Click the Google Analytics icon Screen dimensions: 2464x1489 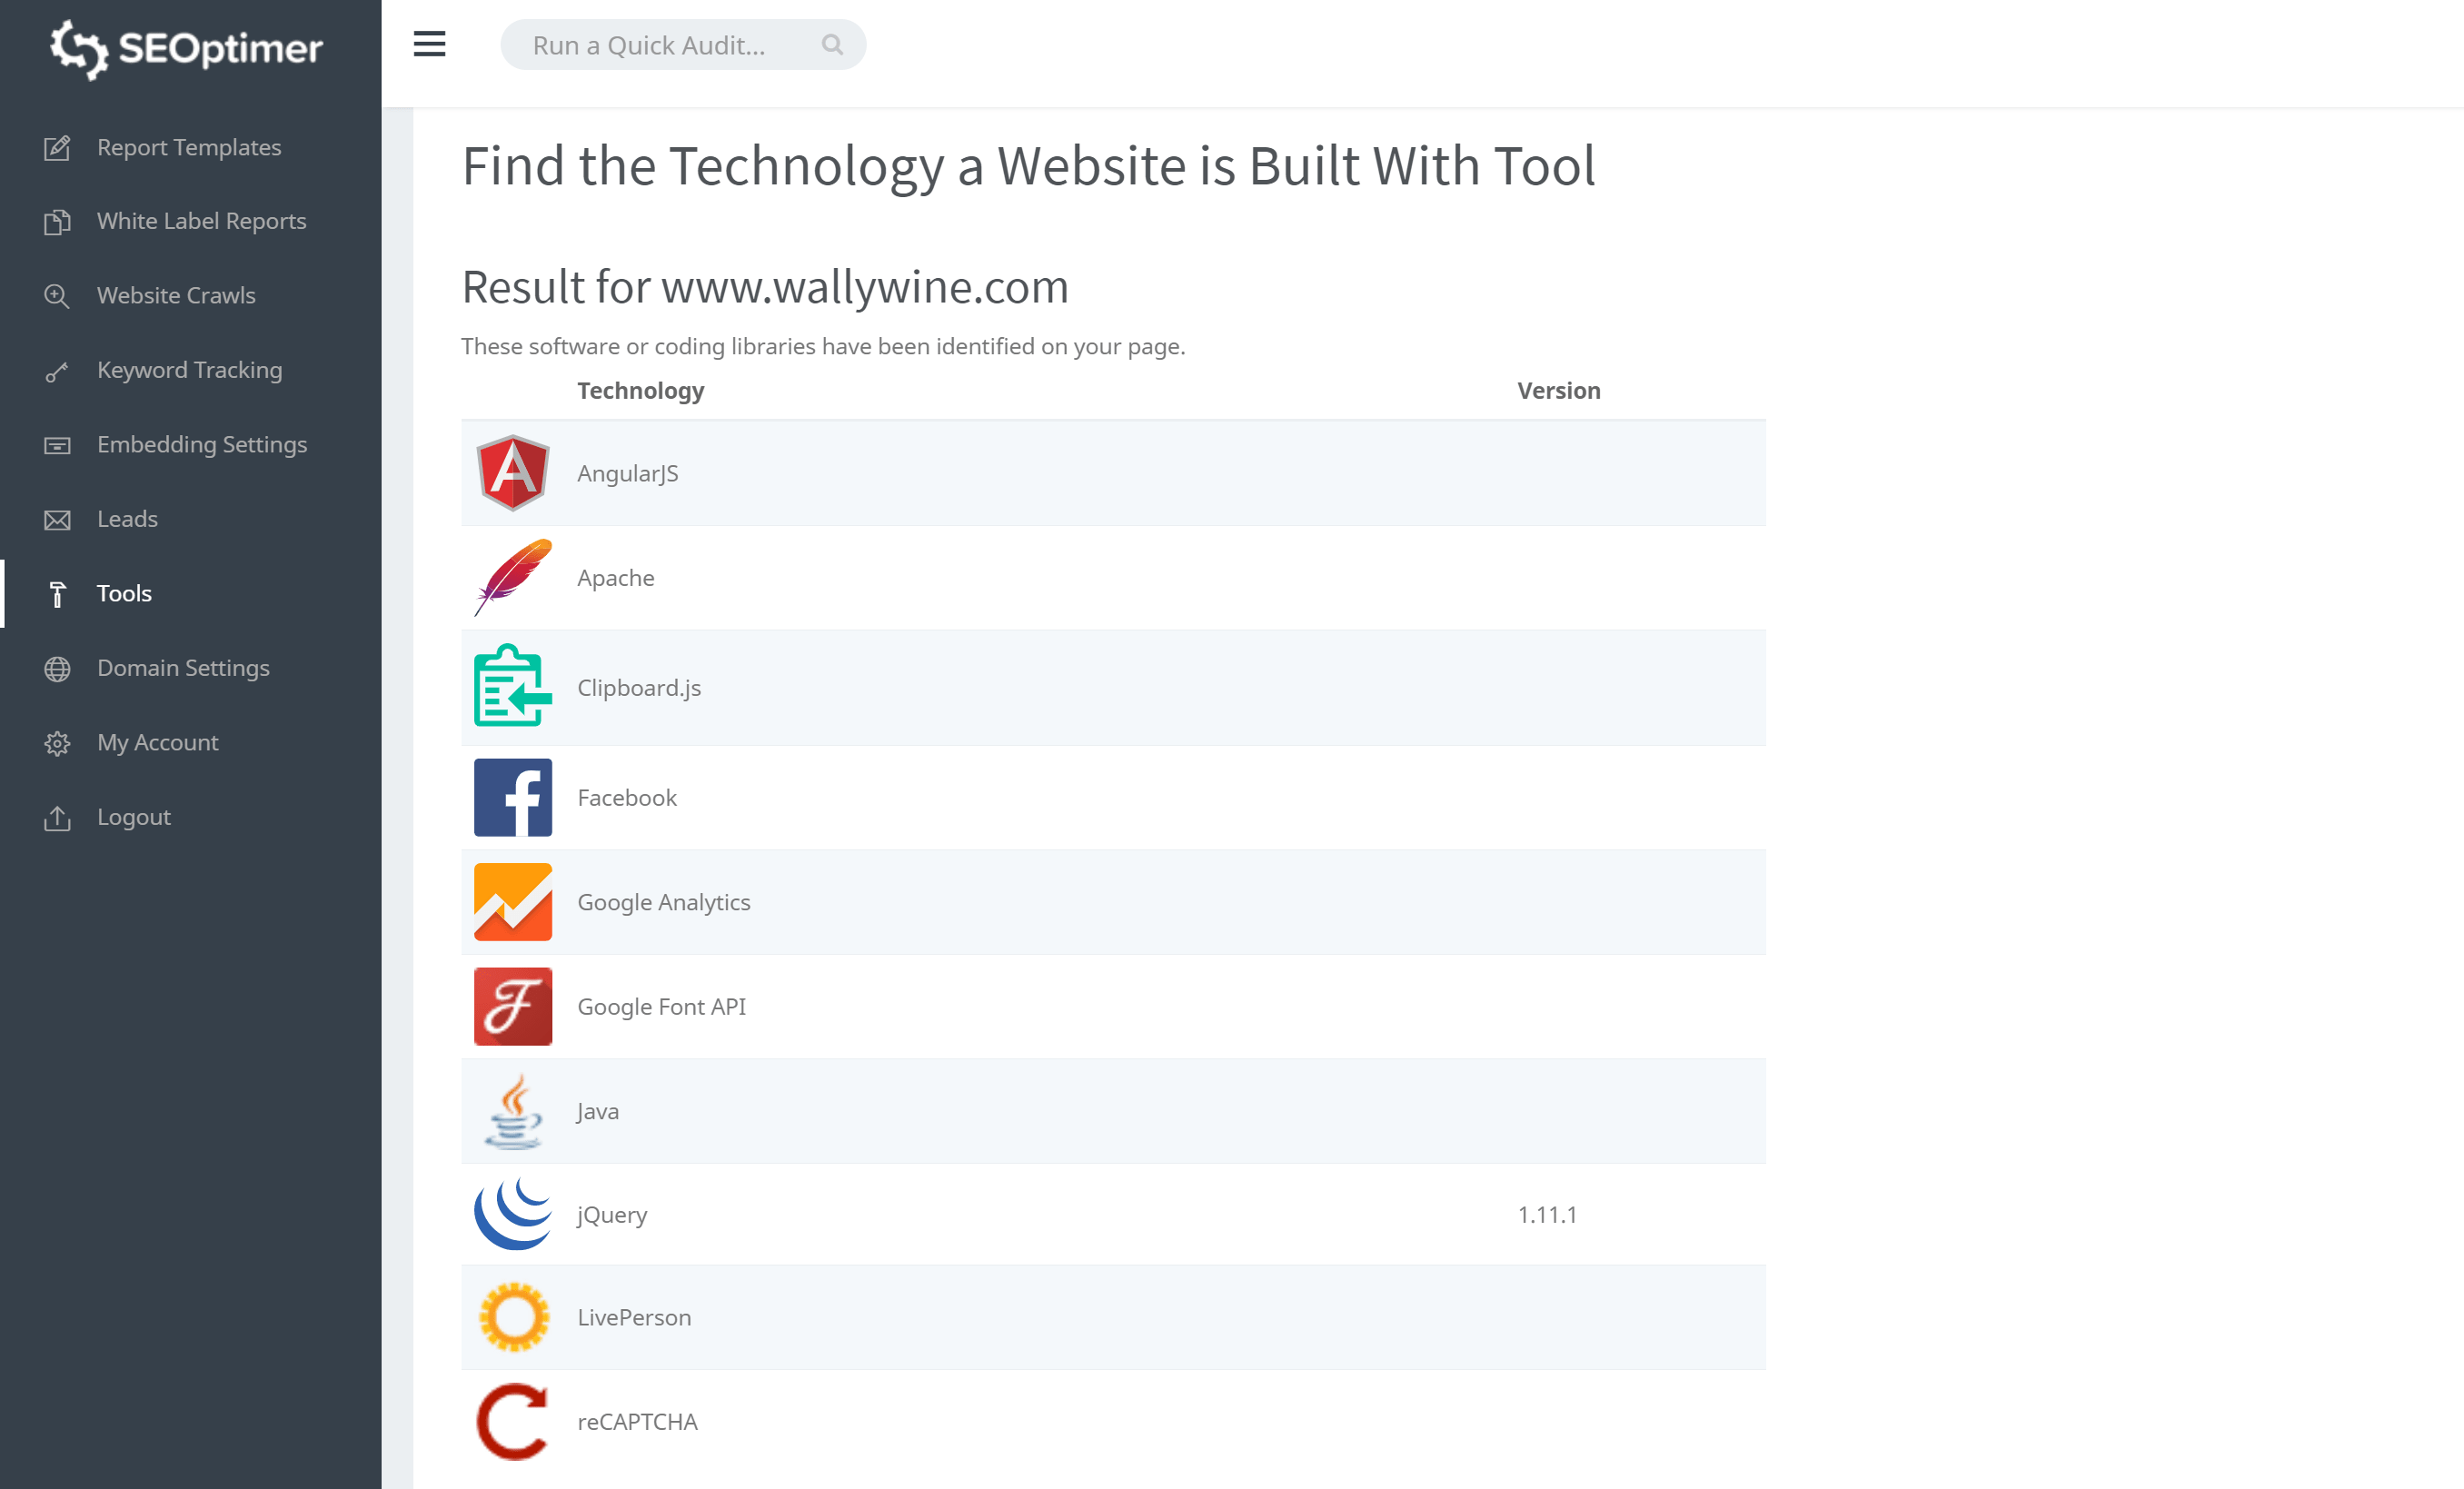click(x=514, y=901)
